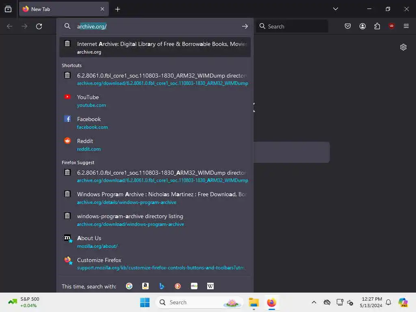Open the Firefox View tabs icon

point(8,9)
